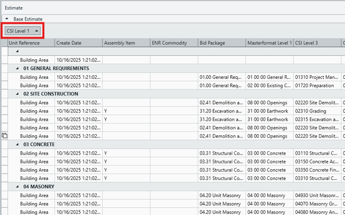Image resolution: width=345 pixels, height=215 pixels.
Task: Click the 31 00 00 Earthwork cell in Grading row
Action: (x=269, y=110)
